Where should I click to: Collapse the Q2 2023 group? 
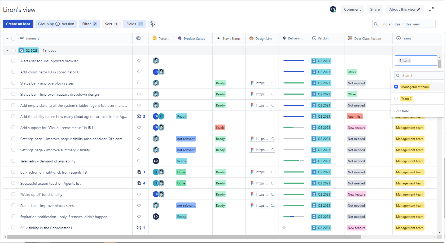pyautogui.click(x=7, y=50)
